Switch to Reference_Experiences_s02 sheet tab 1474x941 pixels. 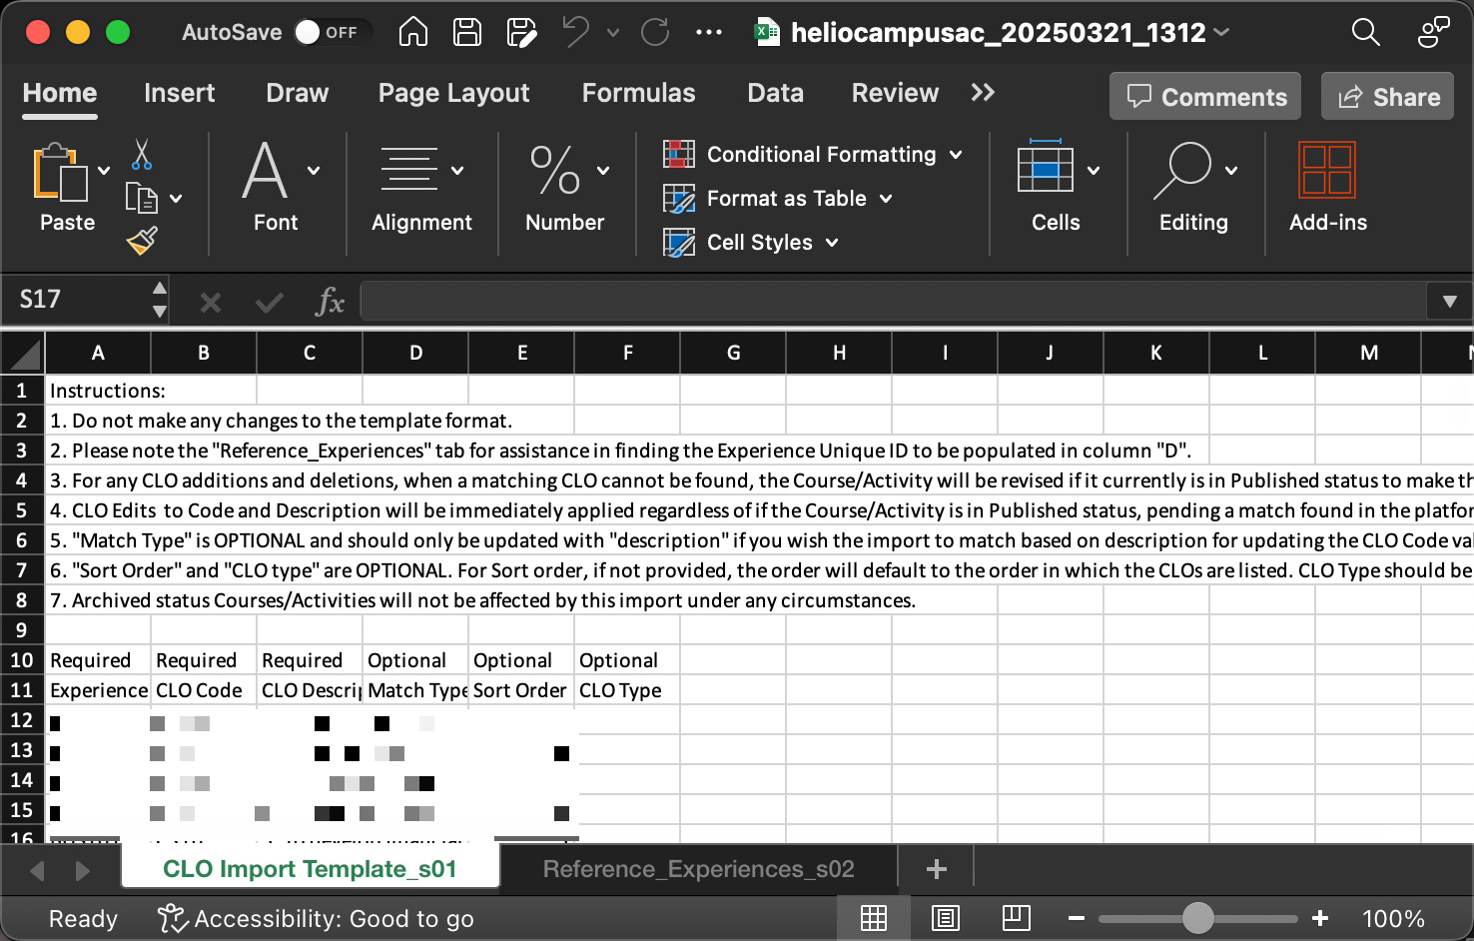(x=698, y=869)
